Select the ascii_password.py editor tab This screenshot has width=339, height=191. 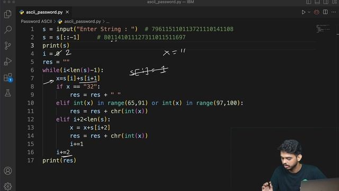44,12
